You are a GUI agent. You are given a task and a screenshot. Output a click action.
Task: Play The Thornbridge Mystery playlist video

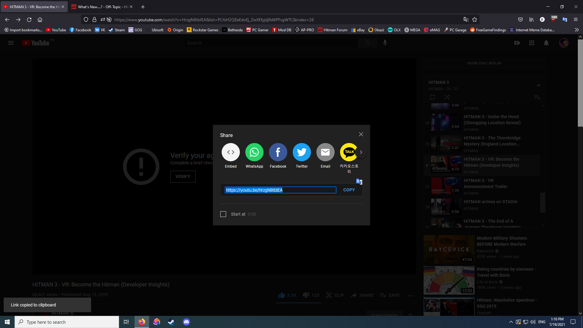(482, 144)
